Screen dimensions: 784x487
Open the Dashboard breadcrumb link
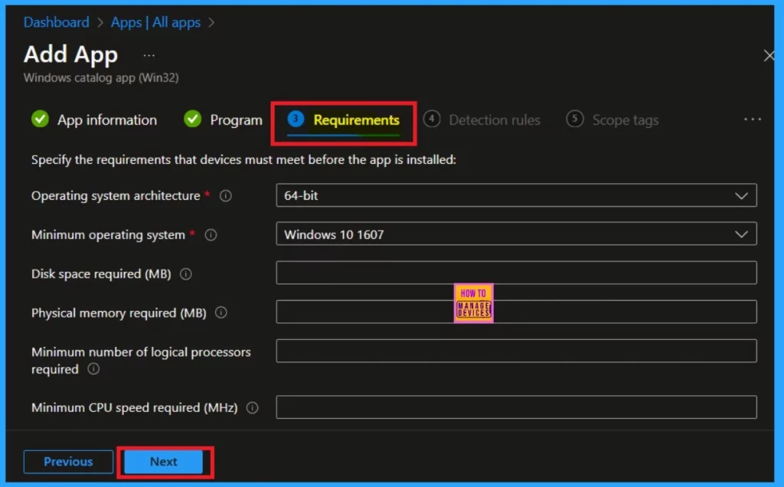(57, 22)
